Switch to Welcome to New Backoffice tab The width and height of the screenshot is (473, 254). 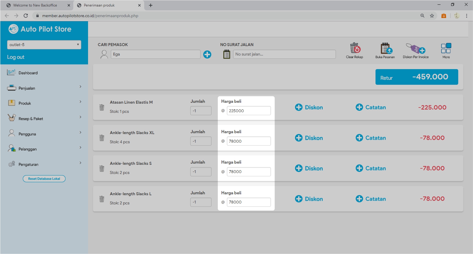tap(35, 5)
